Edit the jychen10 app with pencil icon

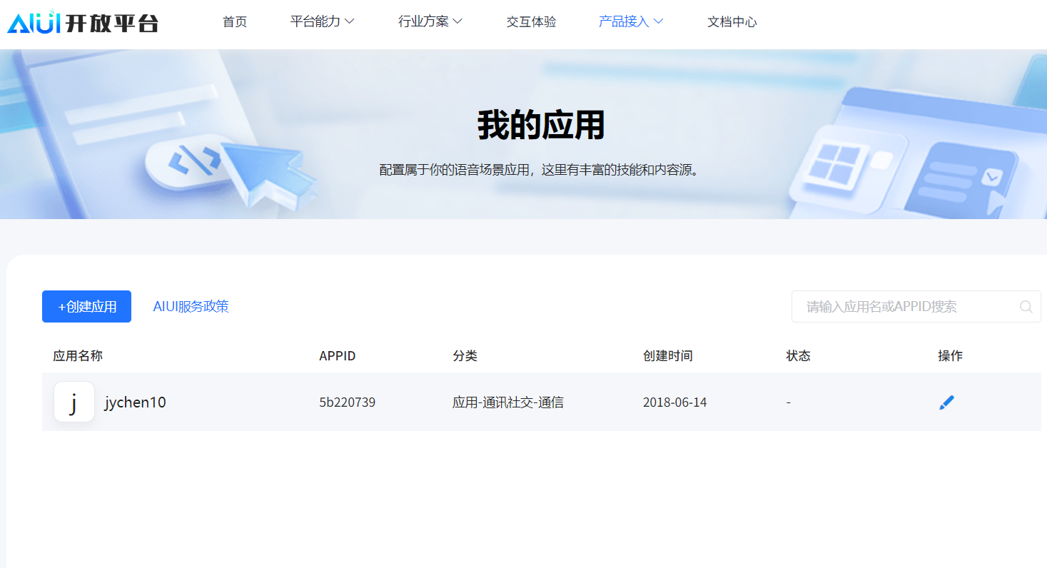click(x=946, y=402)
